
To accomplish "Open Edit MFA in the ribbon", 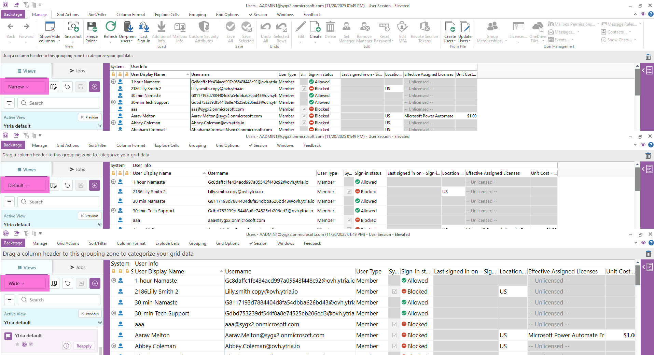I will [x=402, y=27].
